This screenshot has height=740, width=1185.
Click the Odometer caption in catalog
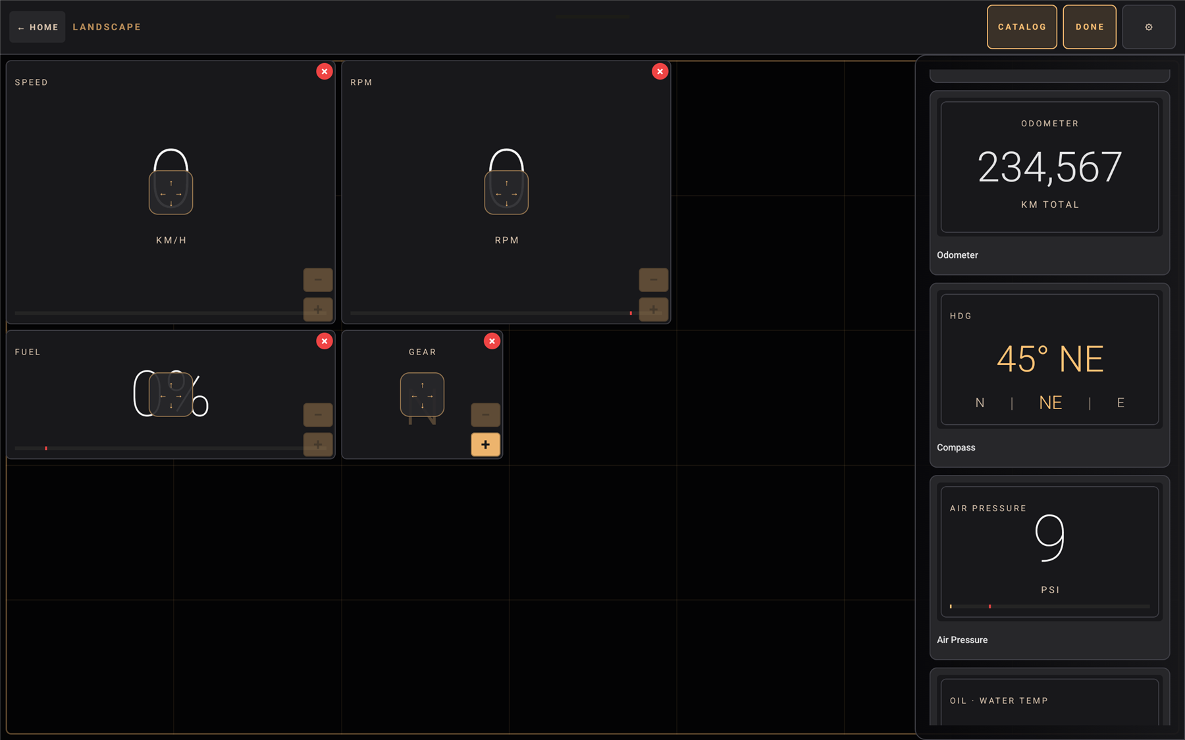(x=957, y=255)
